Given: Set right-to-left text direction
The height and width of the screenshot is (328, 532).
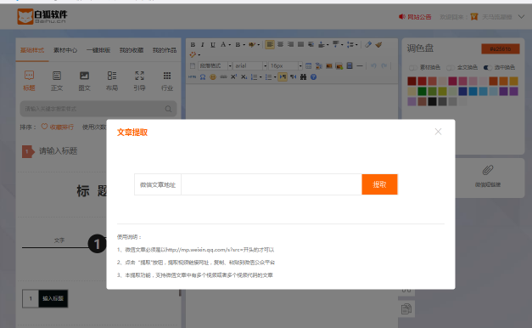Looking at the screenshot, I should [x=293, y=76].
